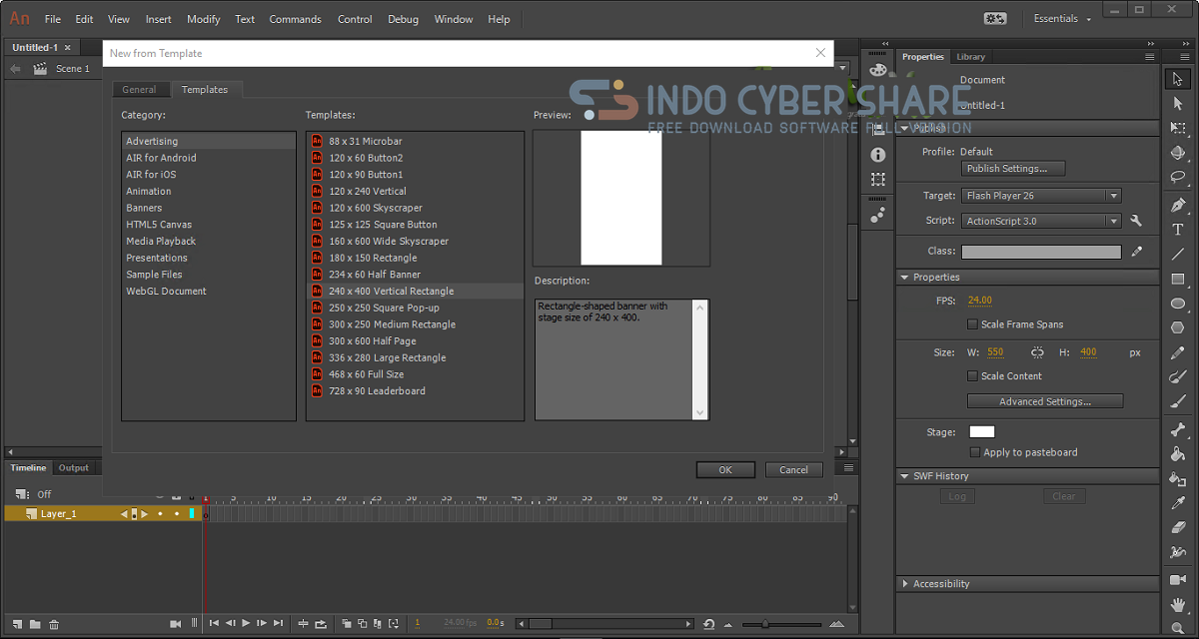The width and height of the screenshot is (1199, 639).
Task: Click the wrench icon next to Script
Action: click(x=1135, y=221)
